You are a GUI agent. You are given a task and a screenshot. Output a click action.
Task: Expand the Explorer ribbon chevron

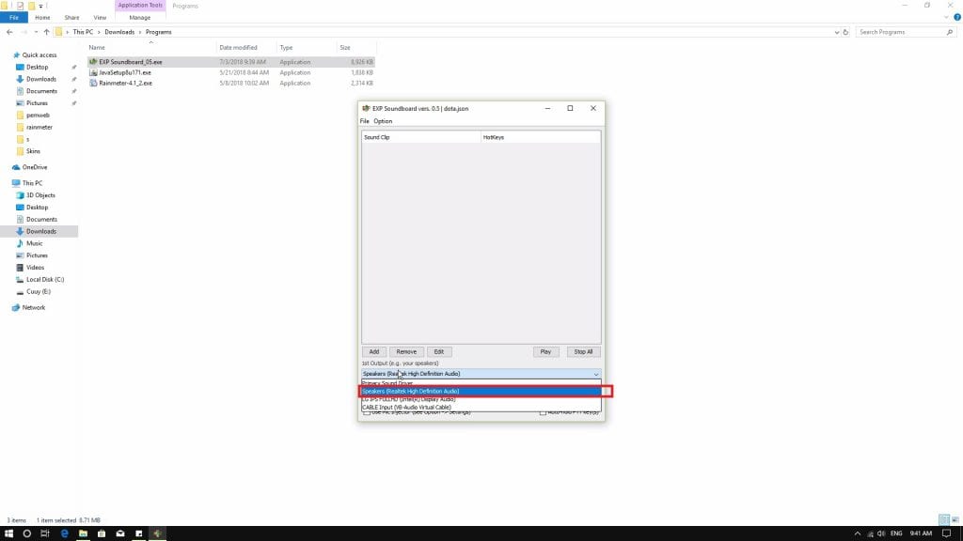[946, 17]
